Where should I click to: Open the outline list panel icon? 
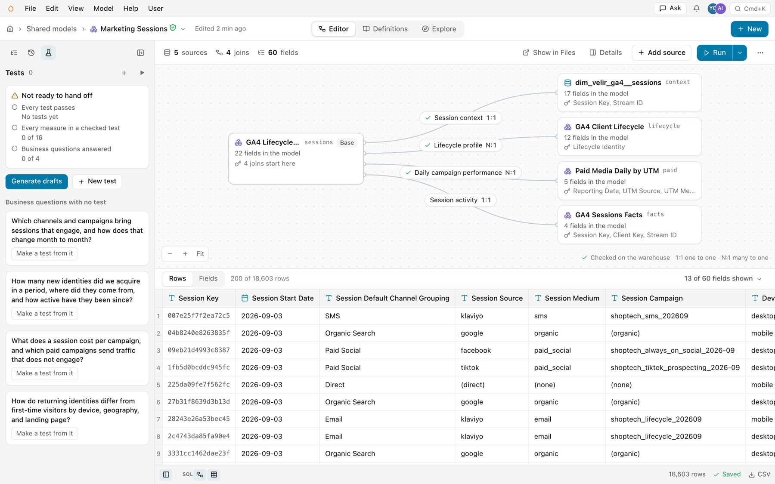pyautogui.click(x=14, y=52)
